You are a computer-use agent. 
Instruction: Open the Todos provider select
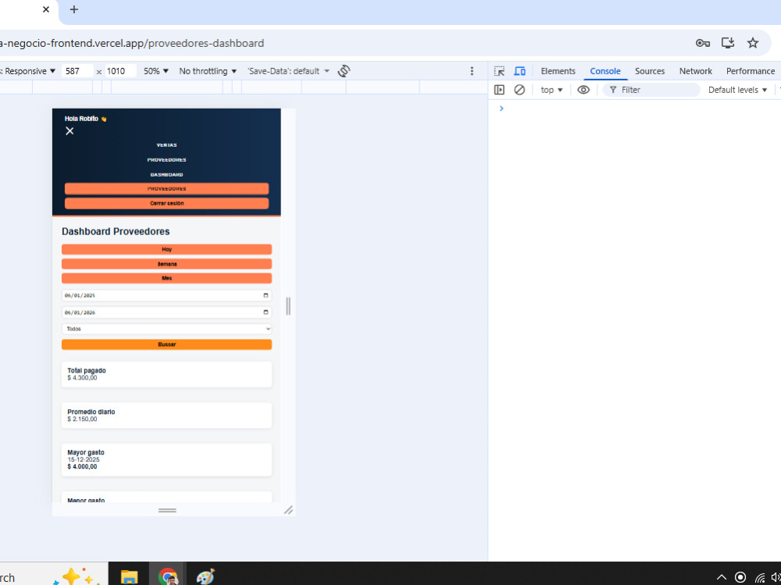[166, 329]
